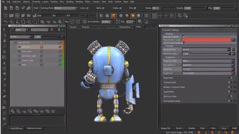The width and height of the screenshot is (239, 134).
Task: Click the Painting Opacity slider
Action: 210,54
